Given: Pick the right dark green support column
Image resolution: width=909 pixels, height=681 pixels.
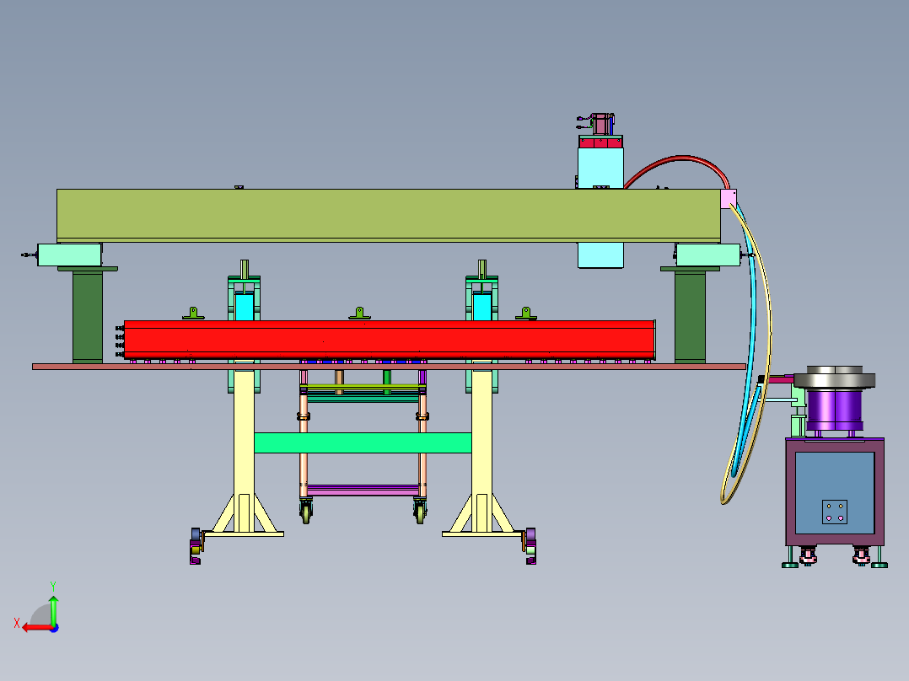Looking at the screenshot, I should [x=690, y=317].
